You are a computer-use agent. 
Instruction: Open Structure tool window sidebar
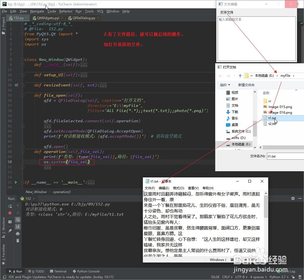click(x=3, y=227)
